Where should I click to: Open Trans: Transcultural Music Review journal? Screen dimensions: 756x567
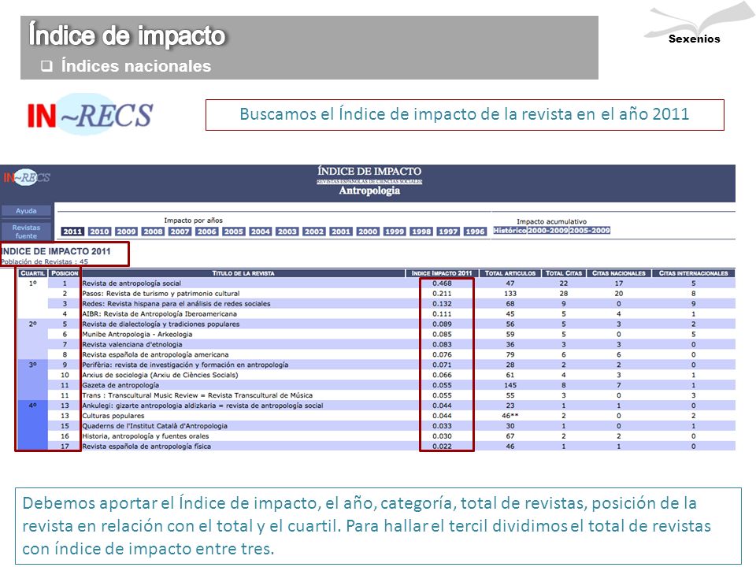[x=197, y=395]
